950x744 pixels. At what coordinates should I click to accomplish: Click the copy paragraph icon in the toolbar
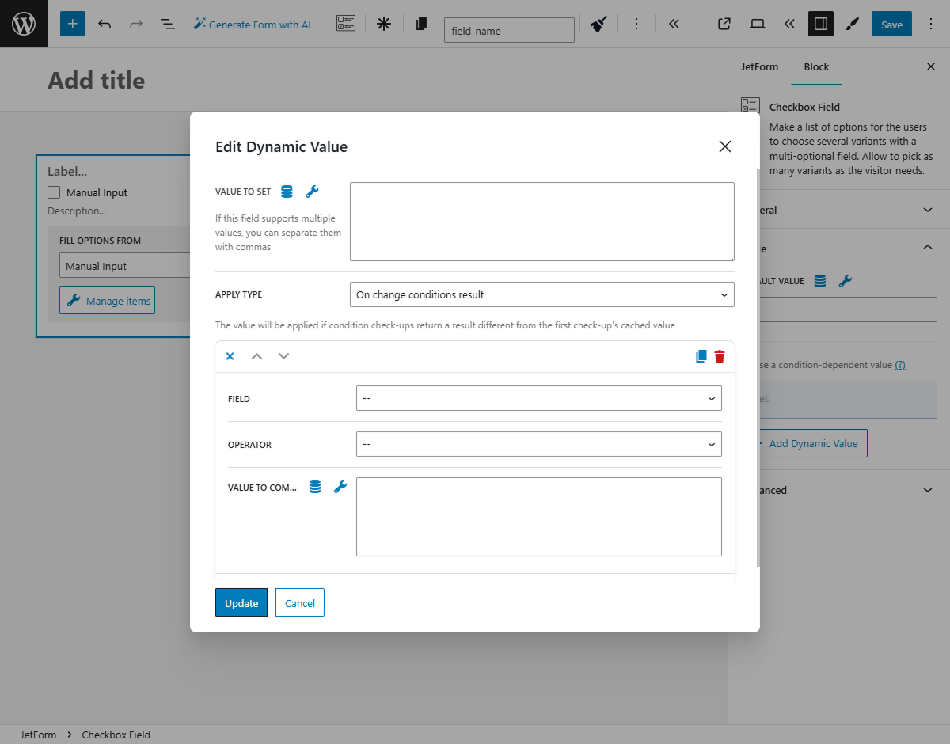pyautogui.click(x=421, y=24)
